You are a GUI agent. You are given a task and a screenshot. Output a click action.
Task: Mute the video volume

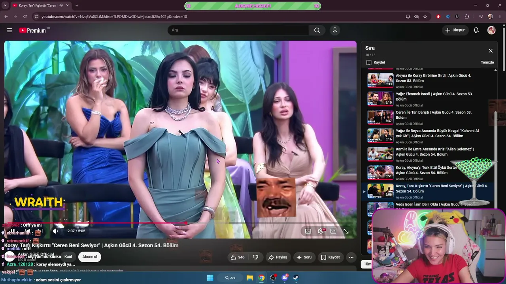(55, 231)
